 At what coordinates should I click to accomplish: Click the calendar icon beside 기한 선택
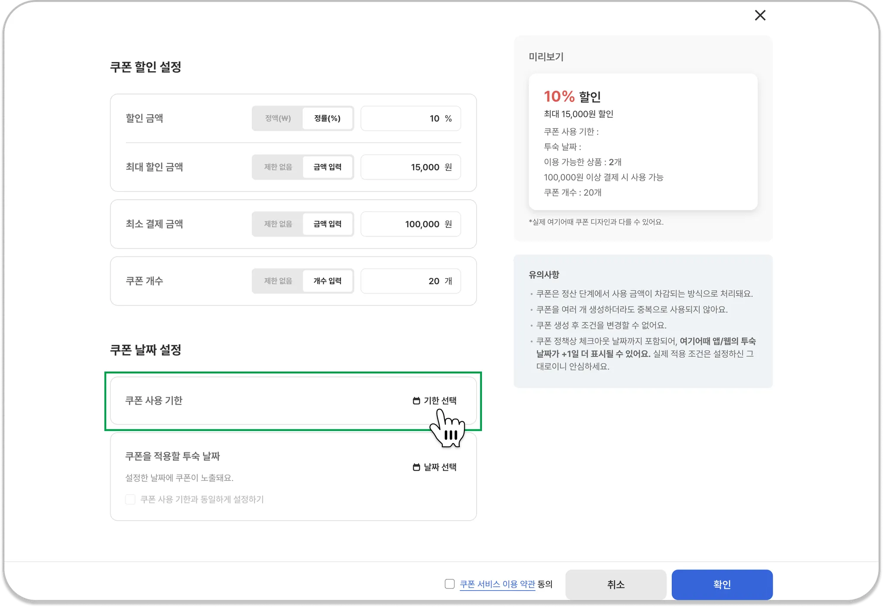pyautogui.click(x=416, y=401)
